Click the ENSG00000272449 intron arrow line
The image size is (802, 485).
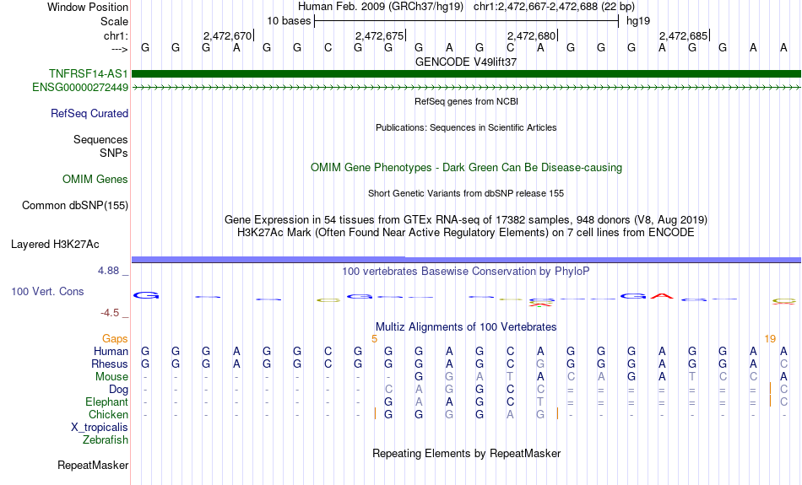pyautogui.click(x=466, y=88)
